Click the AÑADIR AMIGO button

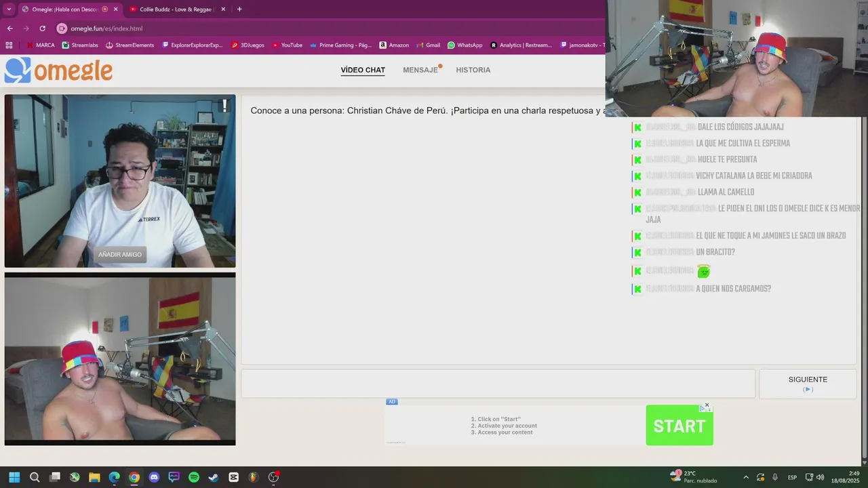pyautogui.click(x=120, y=255)
